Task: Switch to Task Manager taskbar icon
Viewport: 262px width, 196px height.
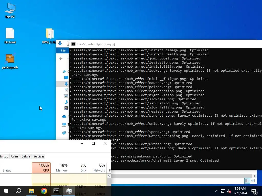Action: [x=69, y=191]
